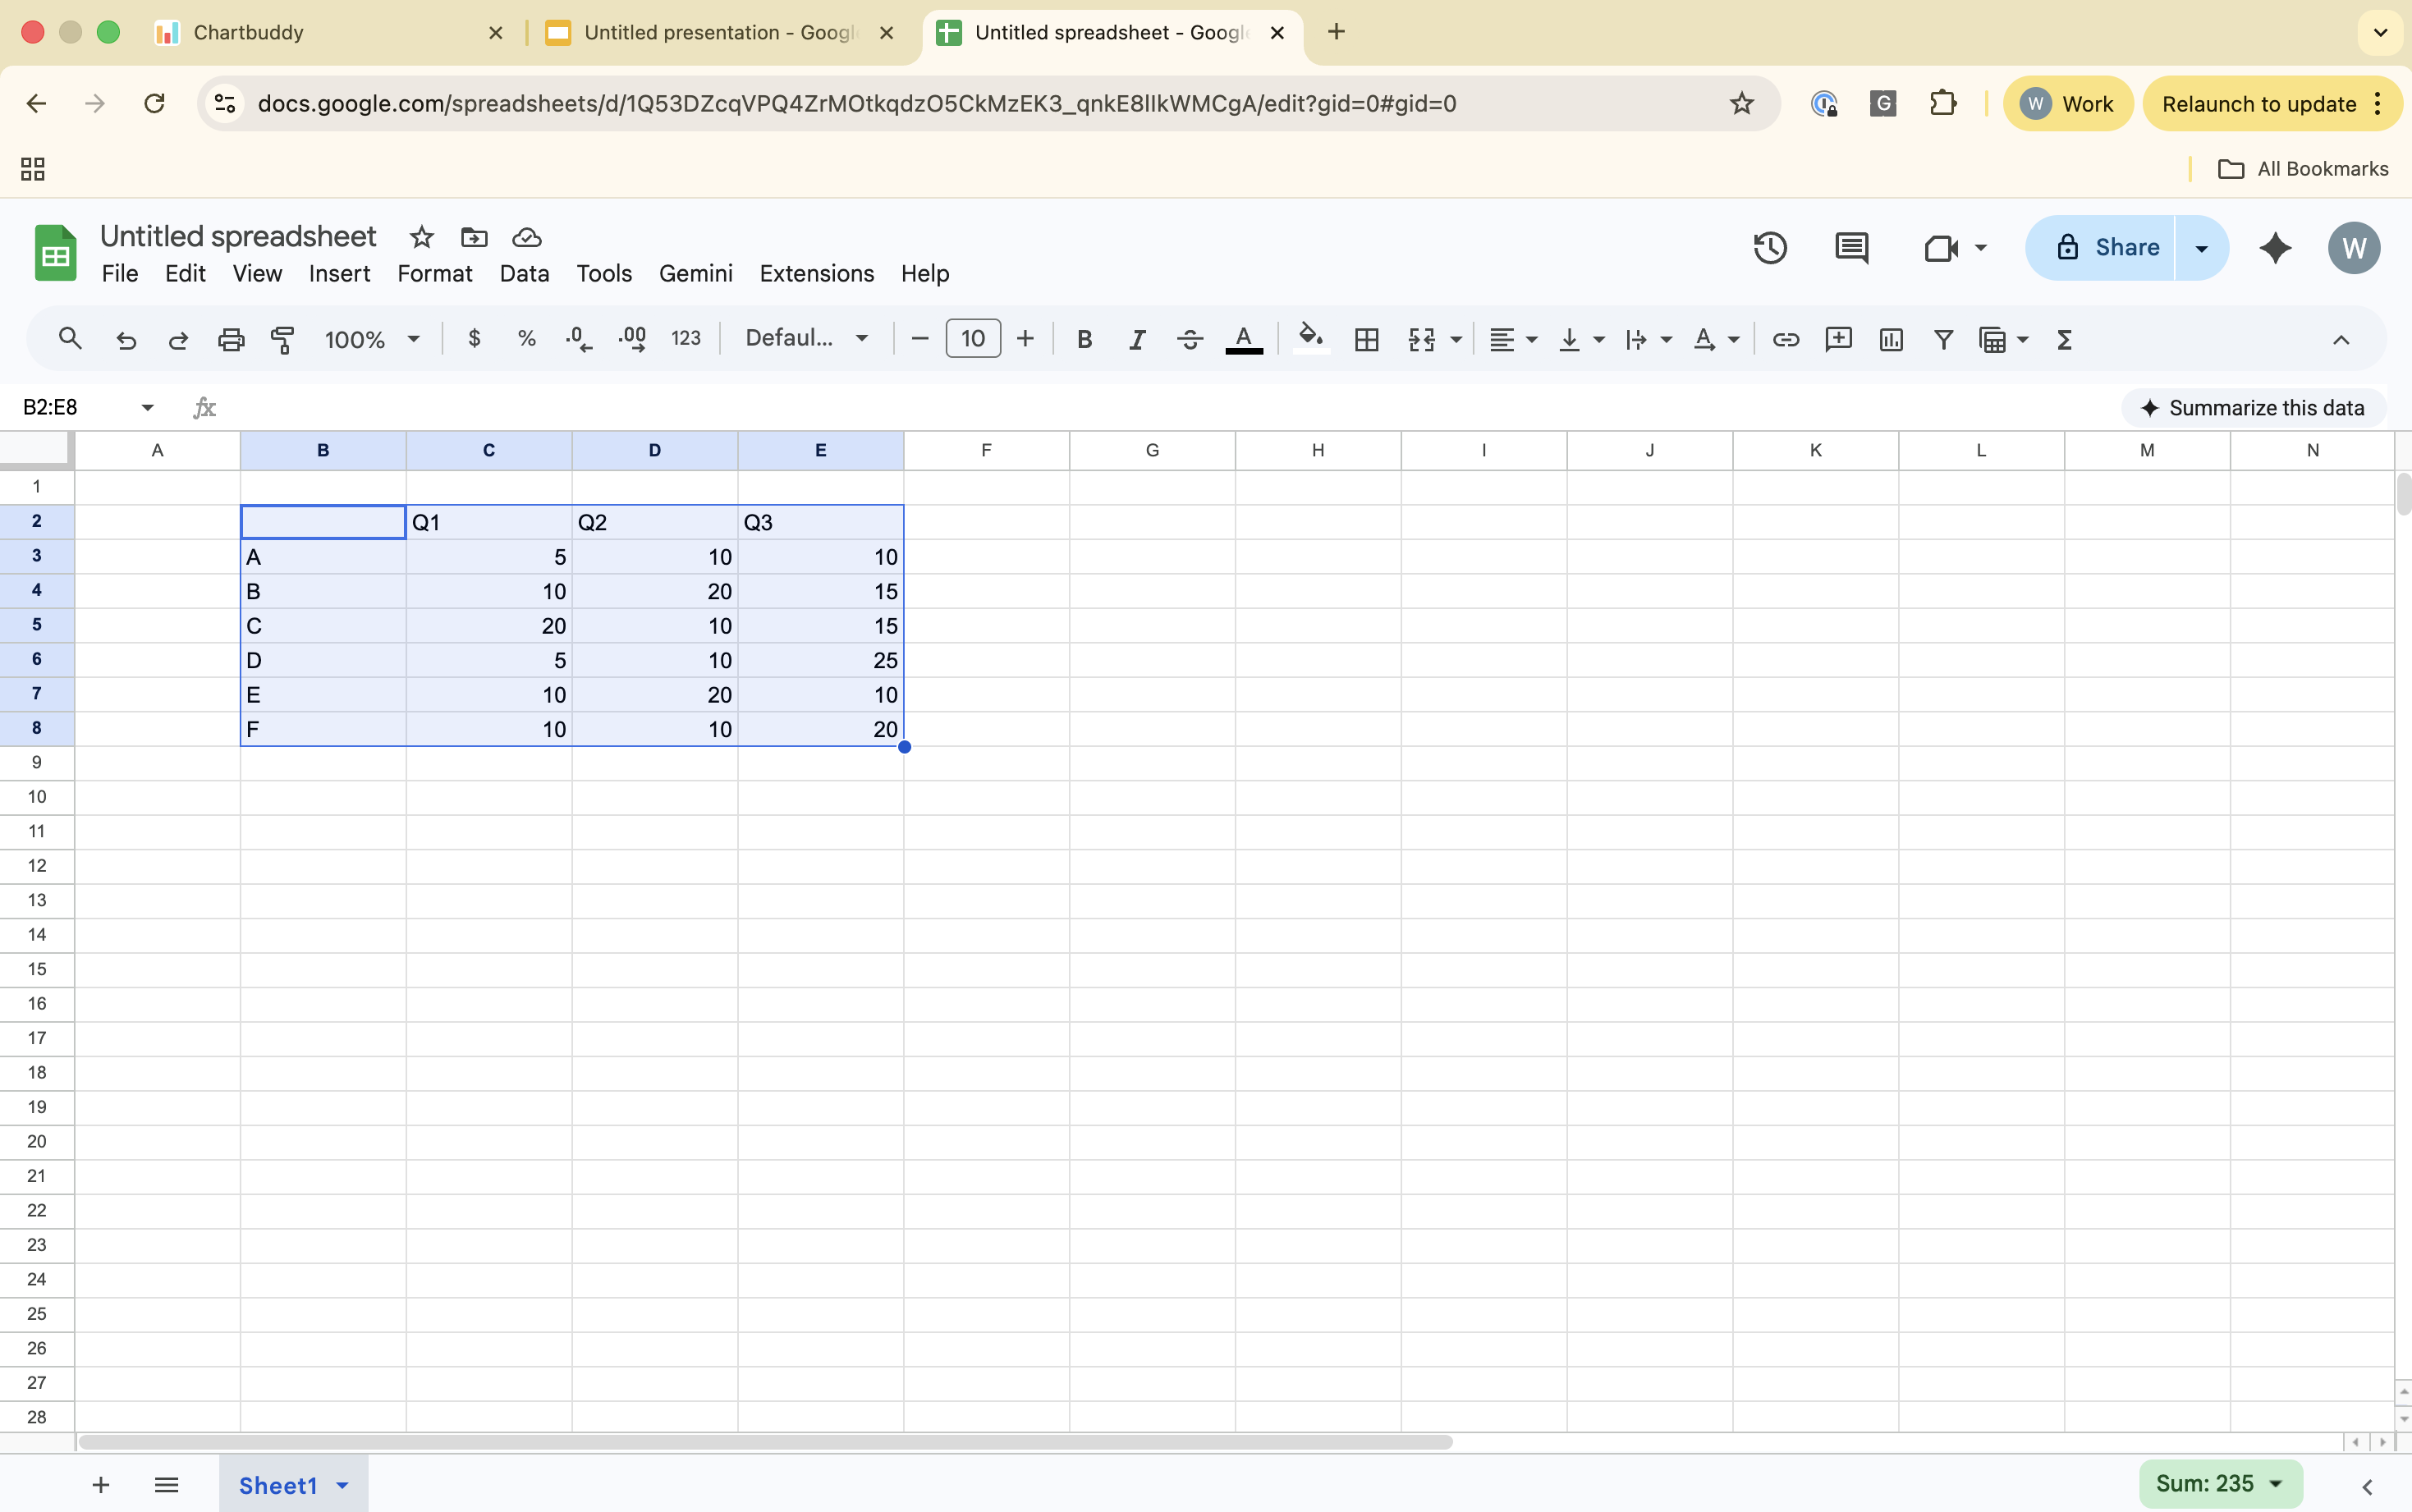Open the zoom level dropdown
The image size is (2412, 1512).
370,339
